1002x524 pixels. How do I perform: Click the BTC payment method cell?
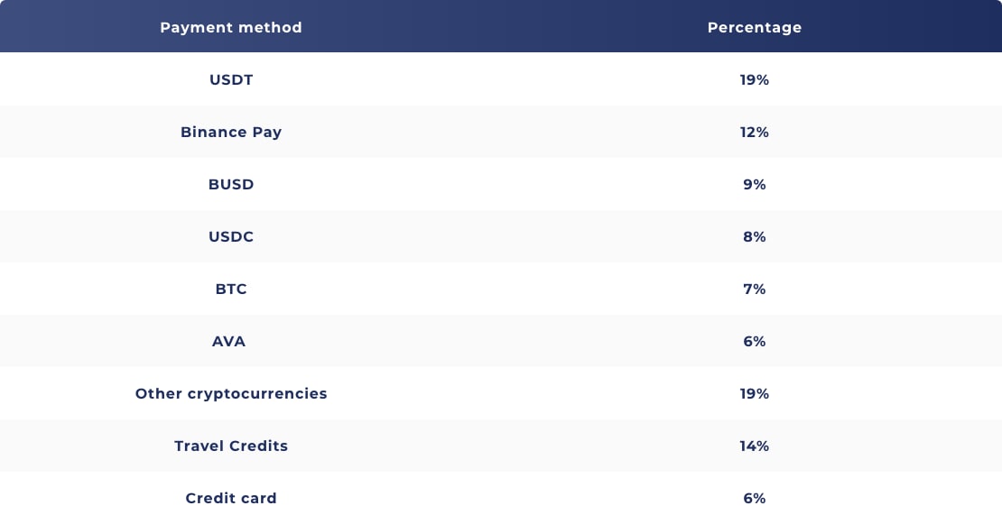[231, 290]
